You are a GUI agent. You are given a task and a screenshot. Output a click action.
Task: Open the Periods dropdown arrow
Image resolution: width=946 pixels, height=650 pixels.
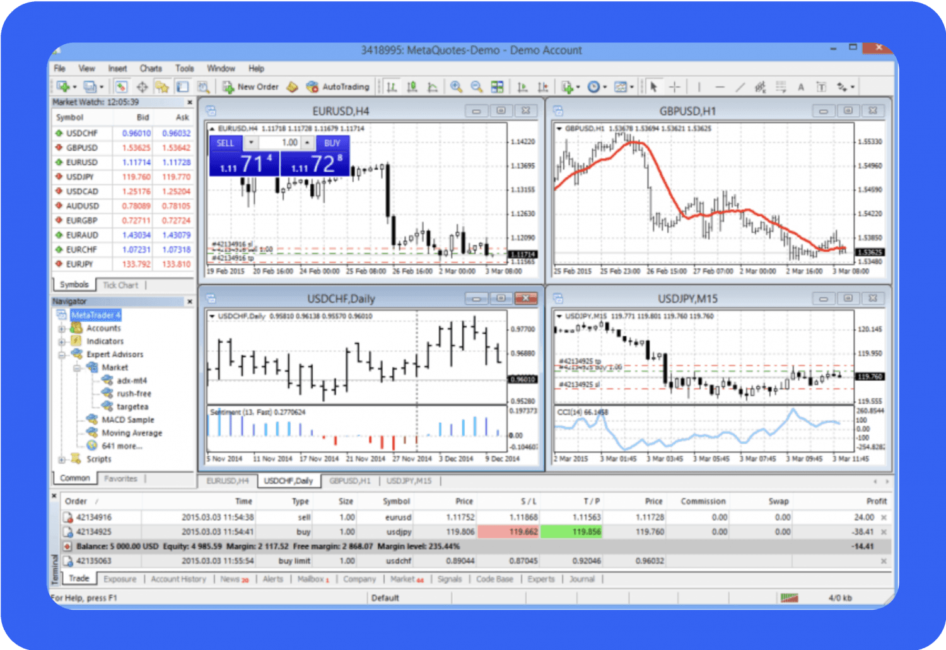pyautogui.click(x=605, y=87)
